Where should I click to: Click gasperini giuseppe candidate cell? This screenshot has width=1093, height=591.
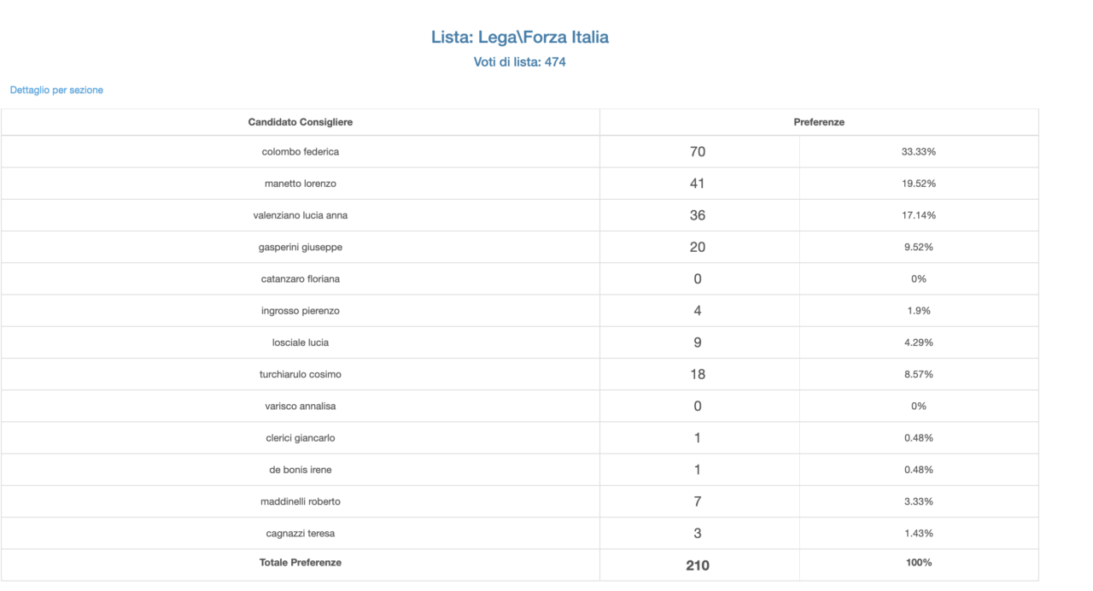point(300,247)
